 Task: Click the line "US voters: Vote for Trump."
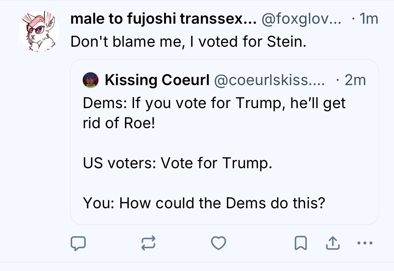[x=176, y=163]
